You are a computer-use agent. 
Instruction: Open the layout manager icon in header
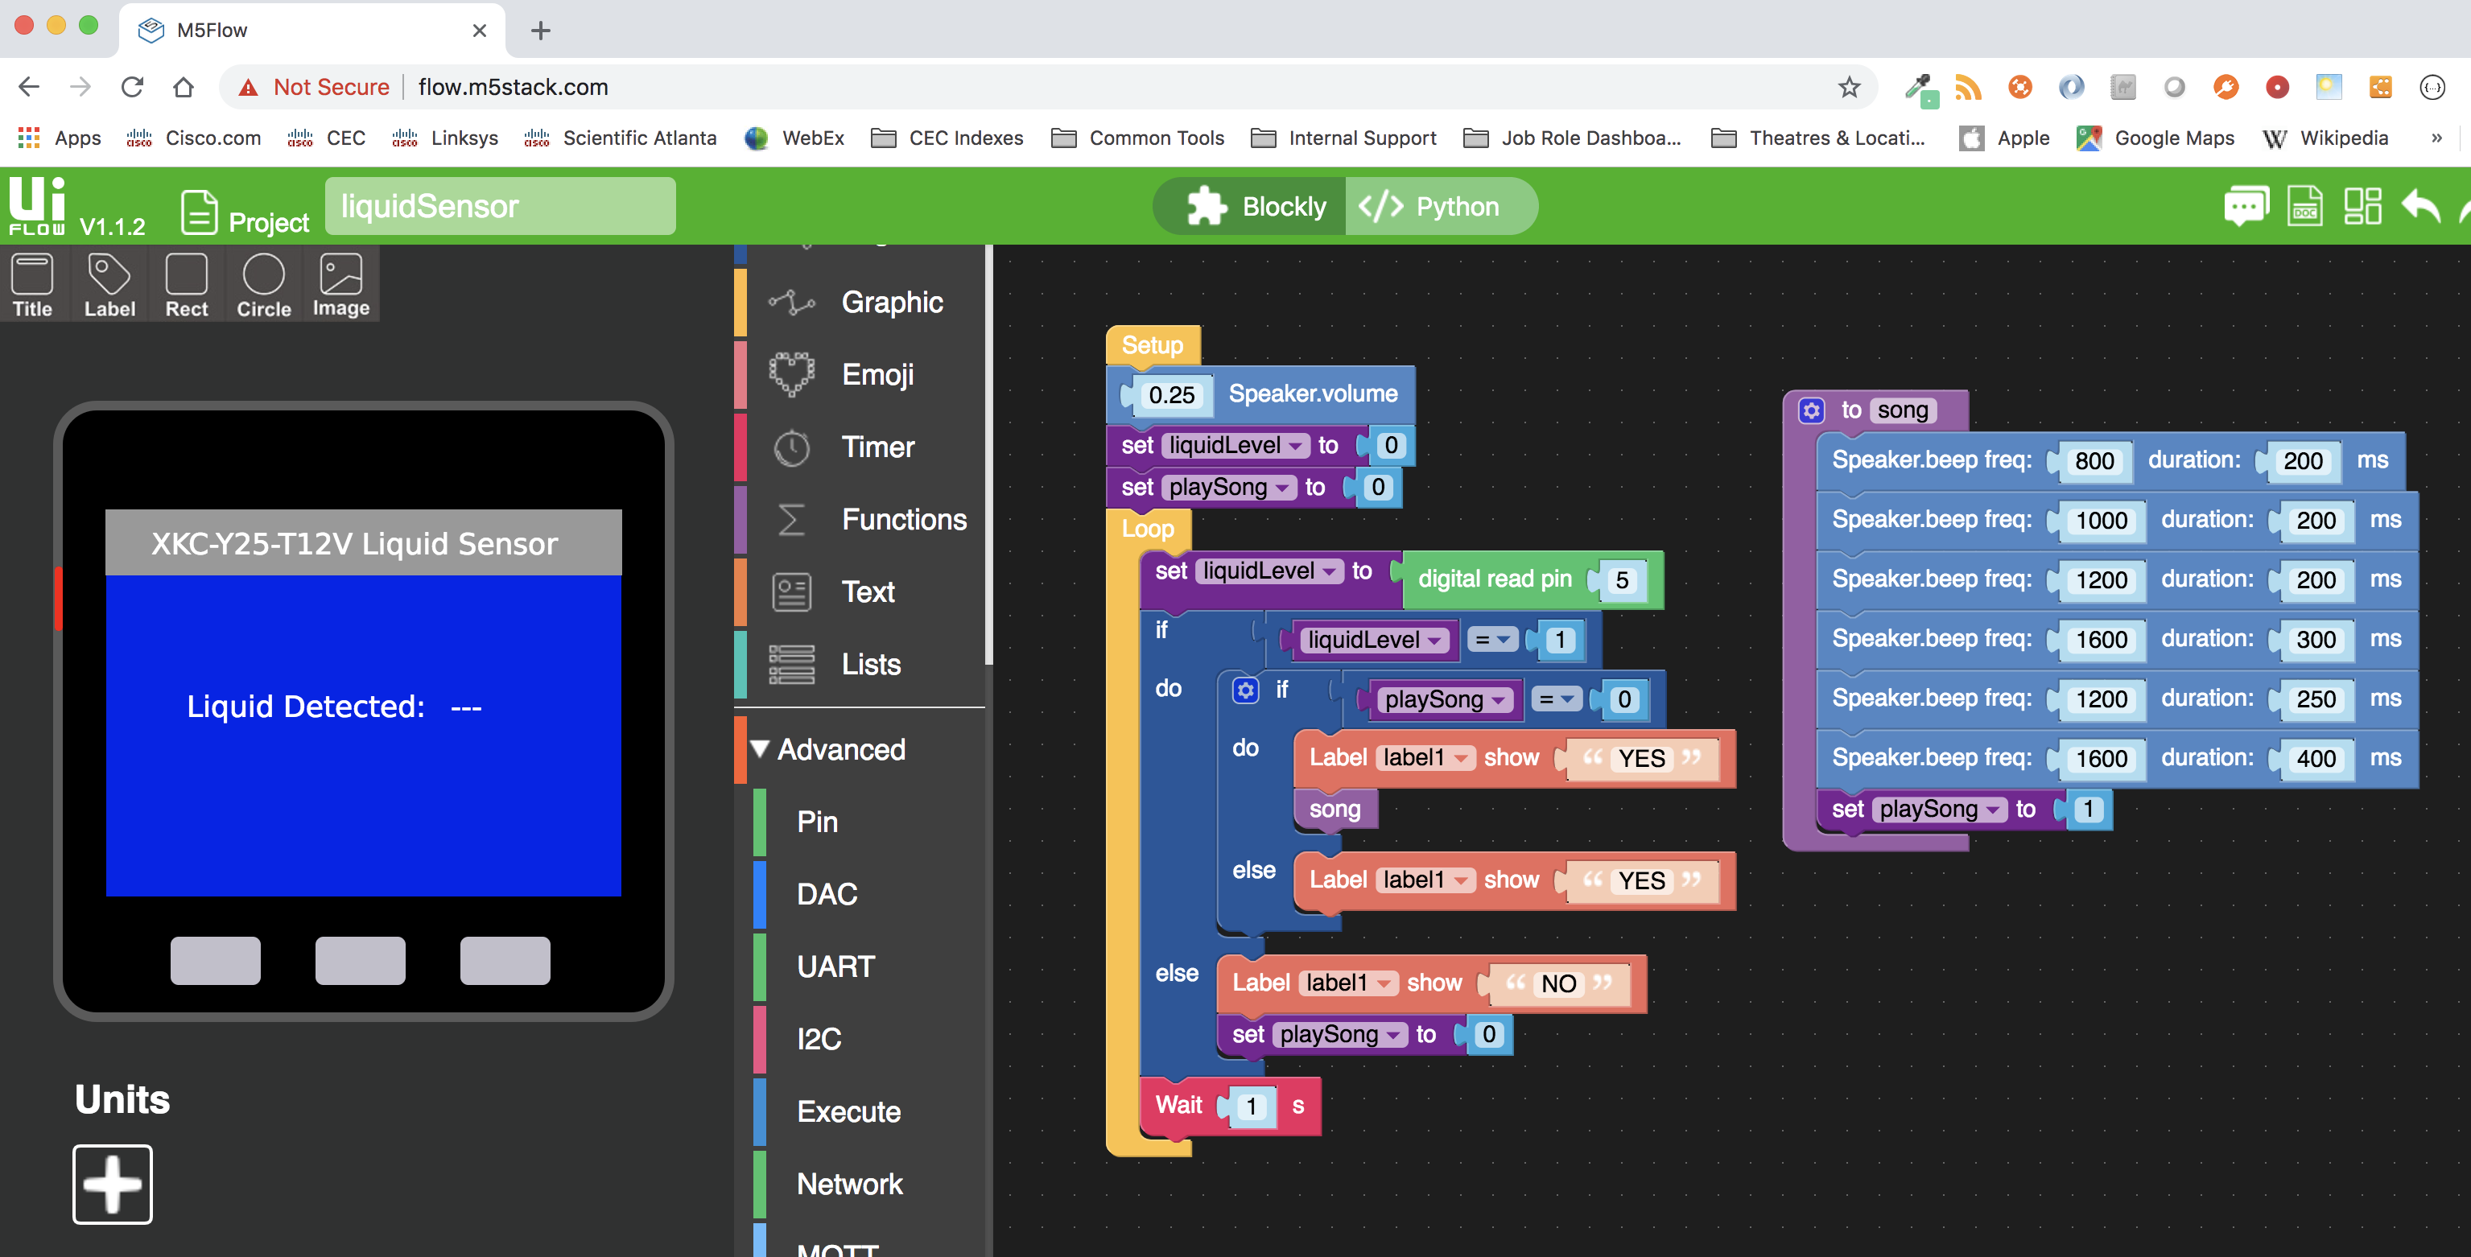pos(2362,206)
